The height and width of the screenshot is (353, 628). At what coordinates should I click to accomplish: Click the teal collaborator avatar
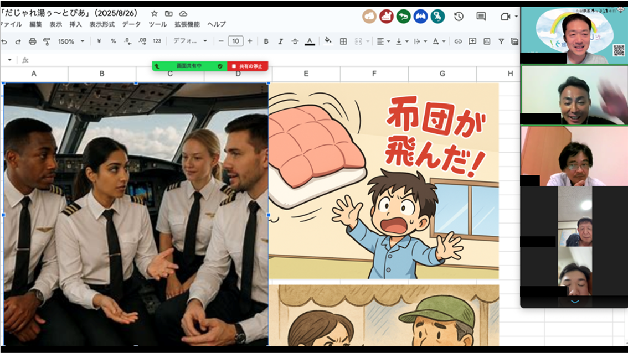coord(437,17)
